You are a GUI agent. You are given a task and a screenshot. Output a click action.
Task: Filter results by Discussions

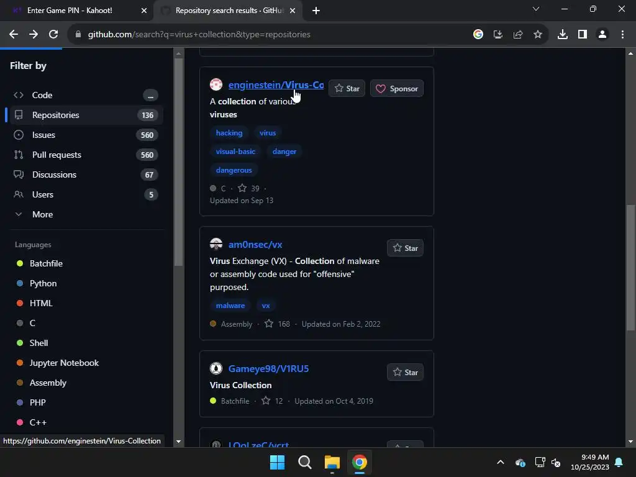(x=84, y=175)
